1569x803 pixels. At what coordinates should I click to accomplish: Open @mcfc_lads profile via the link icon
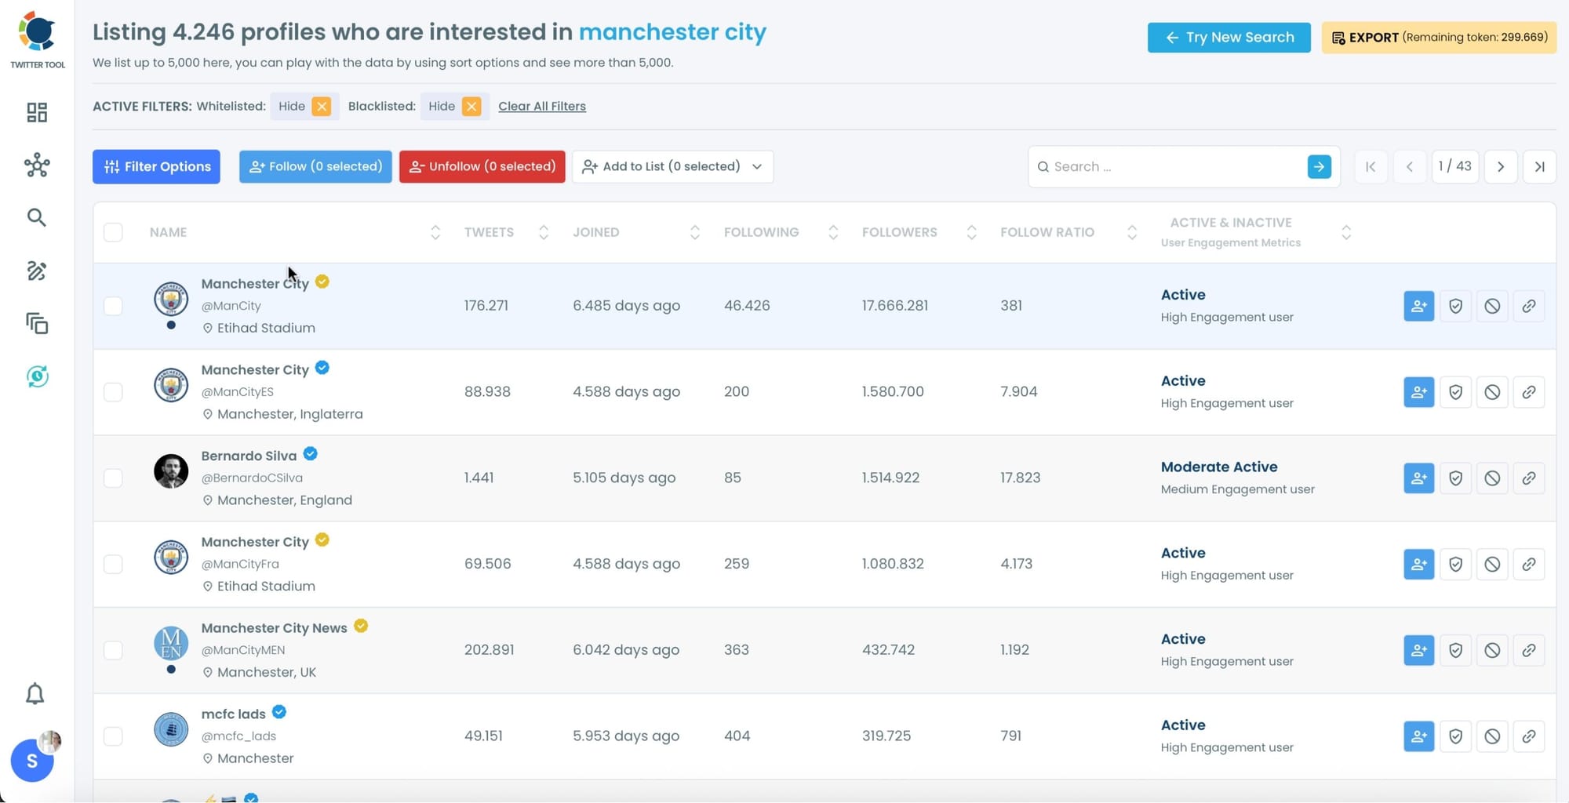(1529, 736)
